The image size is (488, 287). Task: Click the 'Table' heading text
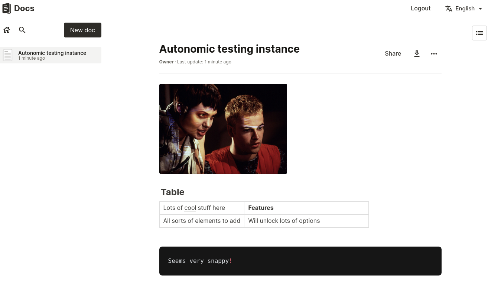tap(173, 192)
